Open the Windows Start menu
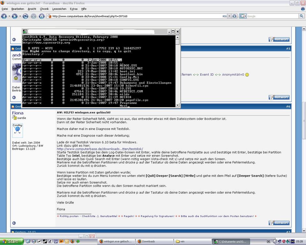Viewport: 306px width, 245px height. [x=11, y=241]
